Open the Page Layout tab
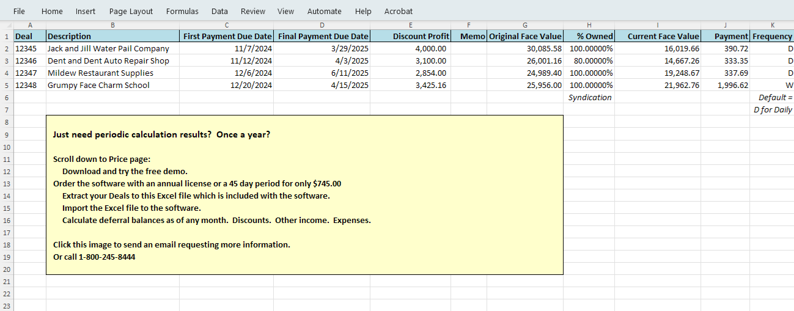The height and width of the screenshot is (311, 794). (131, 11)
